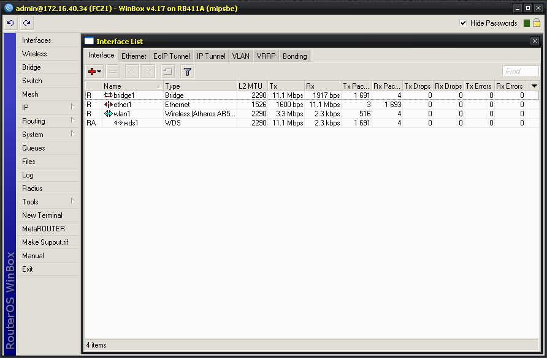
Task: Click the bridge1 interface icon
Action: [x=108, y=95]
